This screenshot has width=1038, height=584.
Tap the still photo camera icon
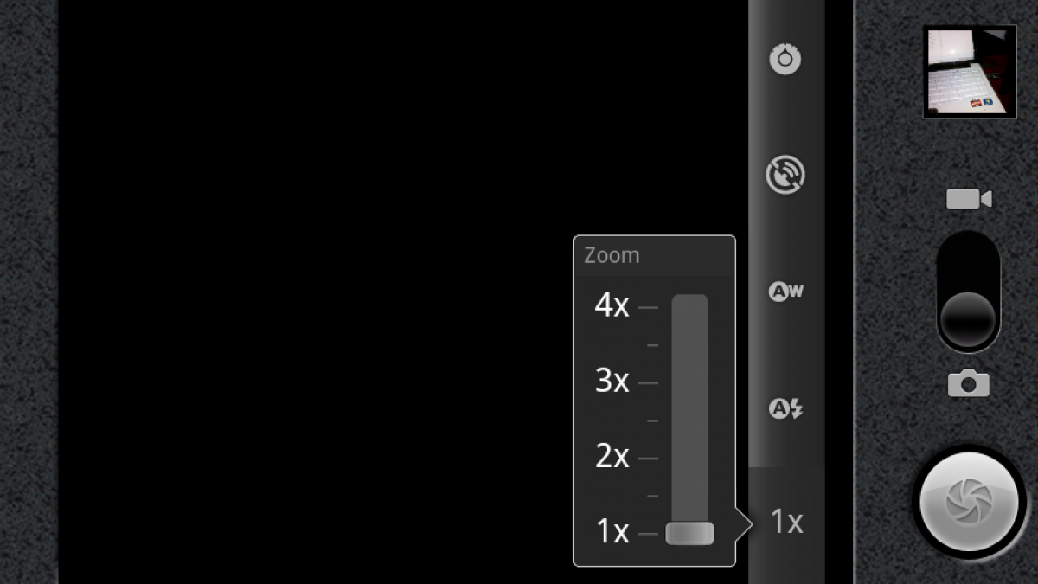pos(969,382)
